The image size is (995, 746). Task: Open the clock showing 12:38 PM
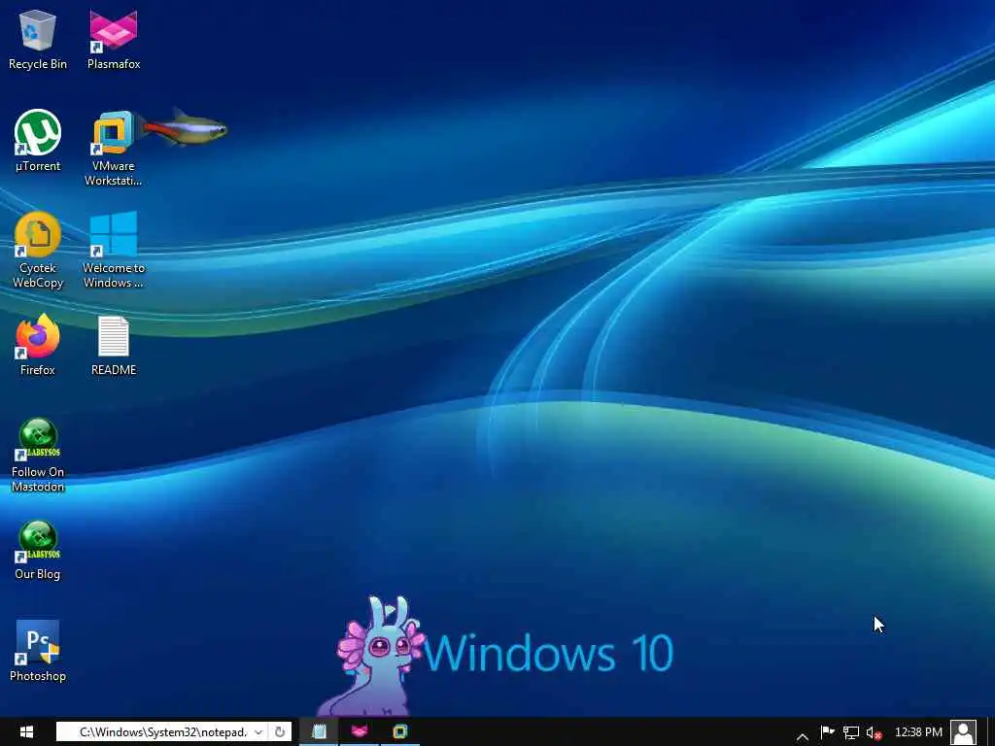pos(918,732)
